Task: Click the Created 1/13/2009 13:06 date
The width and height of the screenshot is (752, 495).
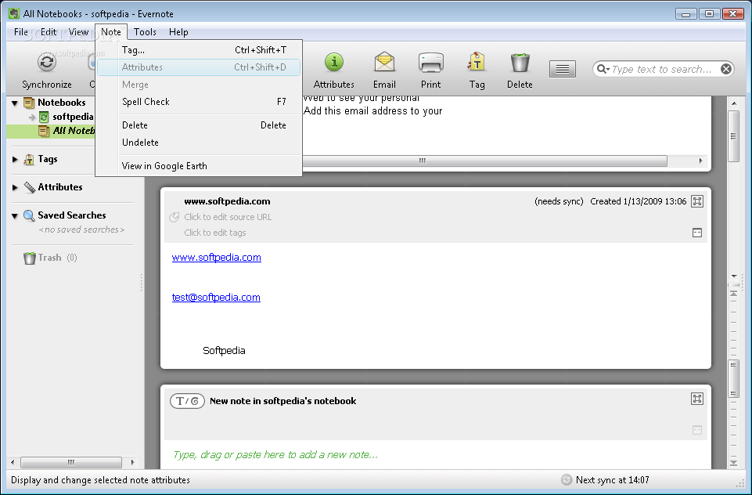Action: (639, 201)
